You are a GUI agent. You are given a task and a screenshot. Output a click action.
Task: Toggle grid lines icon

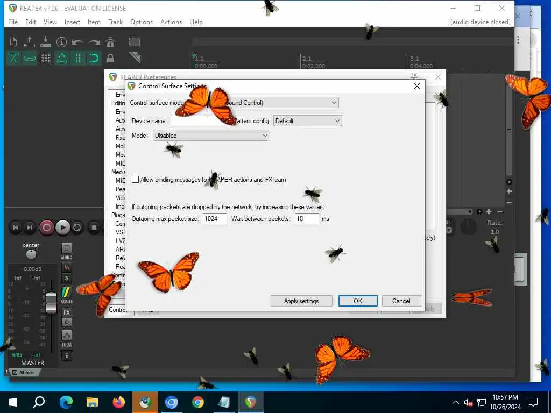click(x=78, y=58)
